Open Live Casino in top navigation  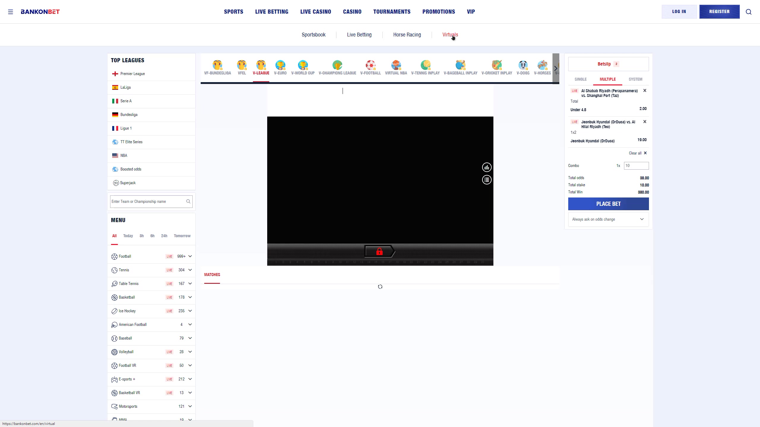pyautogui.click(x=315, y=12)
